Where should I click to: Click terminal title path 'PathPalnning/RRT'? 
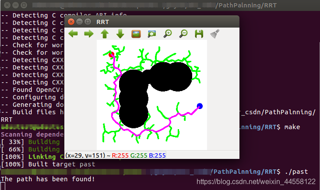(247, 5)
